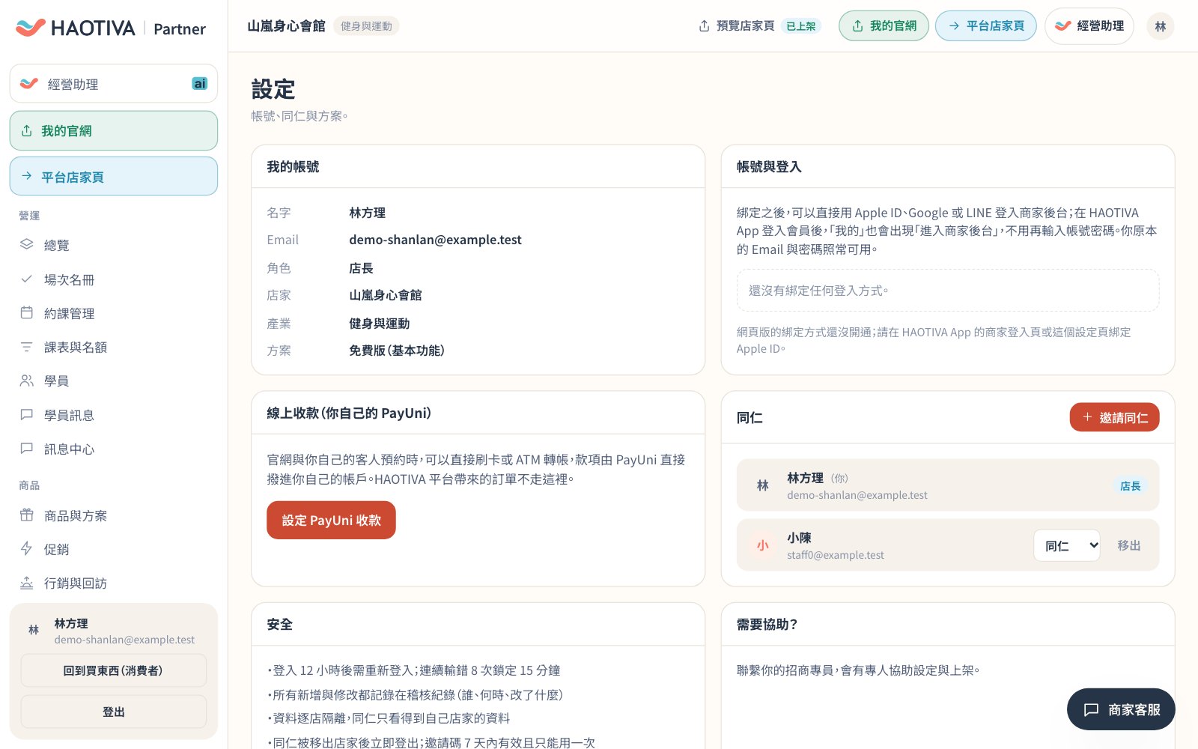Click 我的官網 button in top bar
This screenshot has width=1198, height=749.
point(884,26)
